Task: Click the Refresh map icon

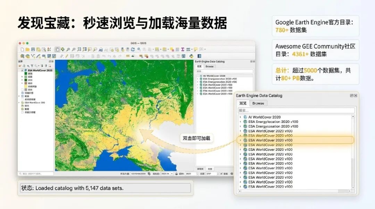Action: pos(133,50)
